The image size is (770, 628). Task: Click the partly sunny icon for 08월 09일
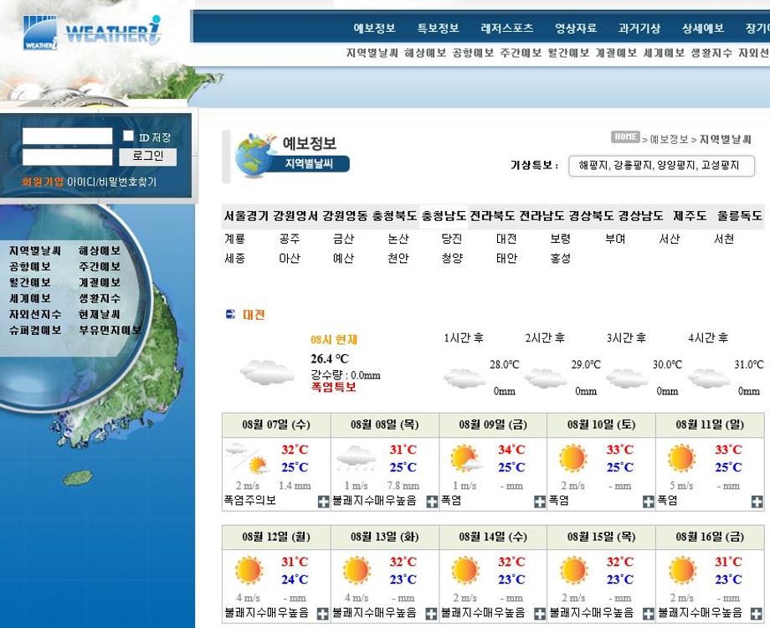465,459
